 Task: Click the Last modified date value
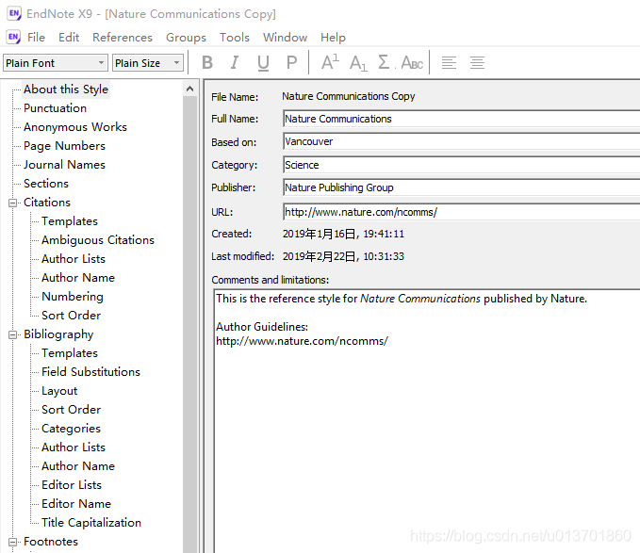343,256
